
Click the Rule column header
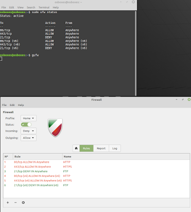coord(38,157)
